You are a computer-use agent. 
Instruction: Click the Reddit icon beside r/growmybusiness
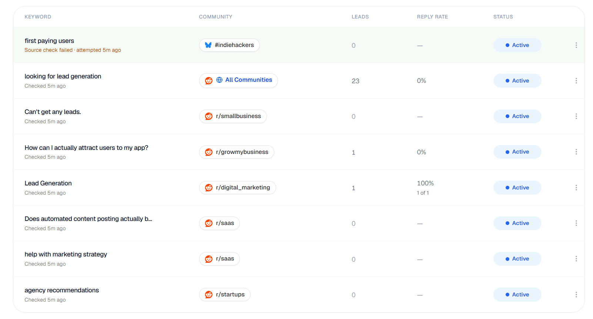(209, 152)
